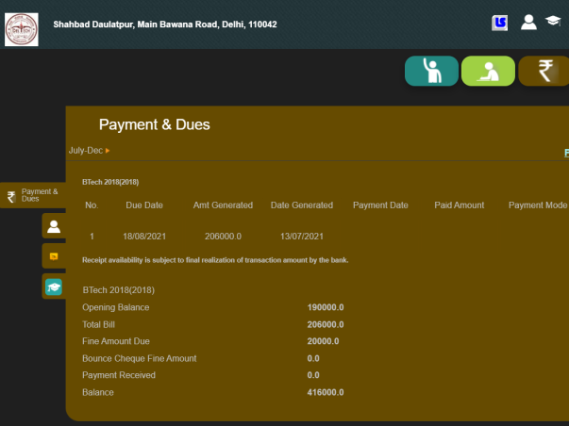The height and width of the screenshot is (426, 569).
Task: Click the Payment & Dues page heading
Action: pos(155,124)
